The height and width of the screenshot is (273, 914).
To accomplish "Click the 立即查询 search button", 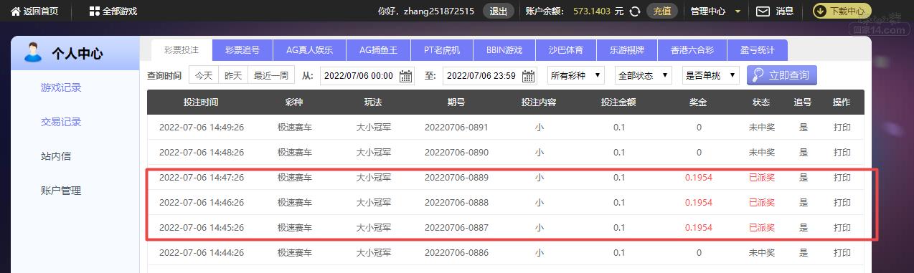I will (782, 75).
